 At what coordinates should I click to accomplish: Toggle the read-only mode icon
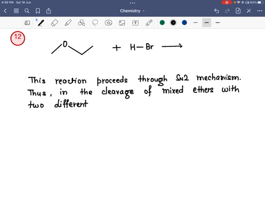point(27,23)
